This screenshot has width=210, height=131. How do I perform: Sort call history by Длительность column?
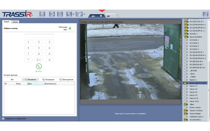[59, 84]
